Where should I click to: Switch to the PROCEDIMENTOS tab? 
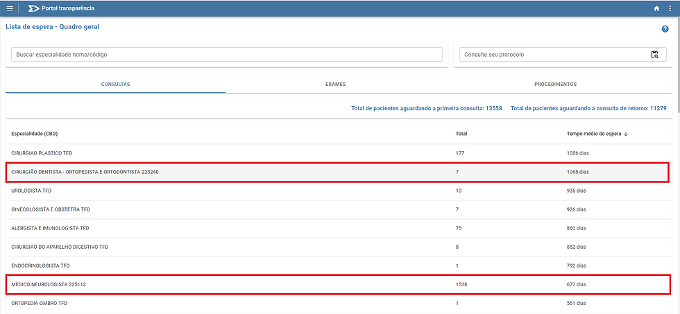coord(556,85)
